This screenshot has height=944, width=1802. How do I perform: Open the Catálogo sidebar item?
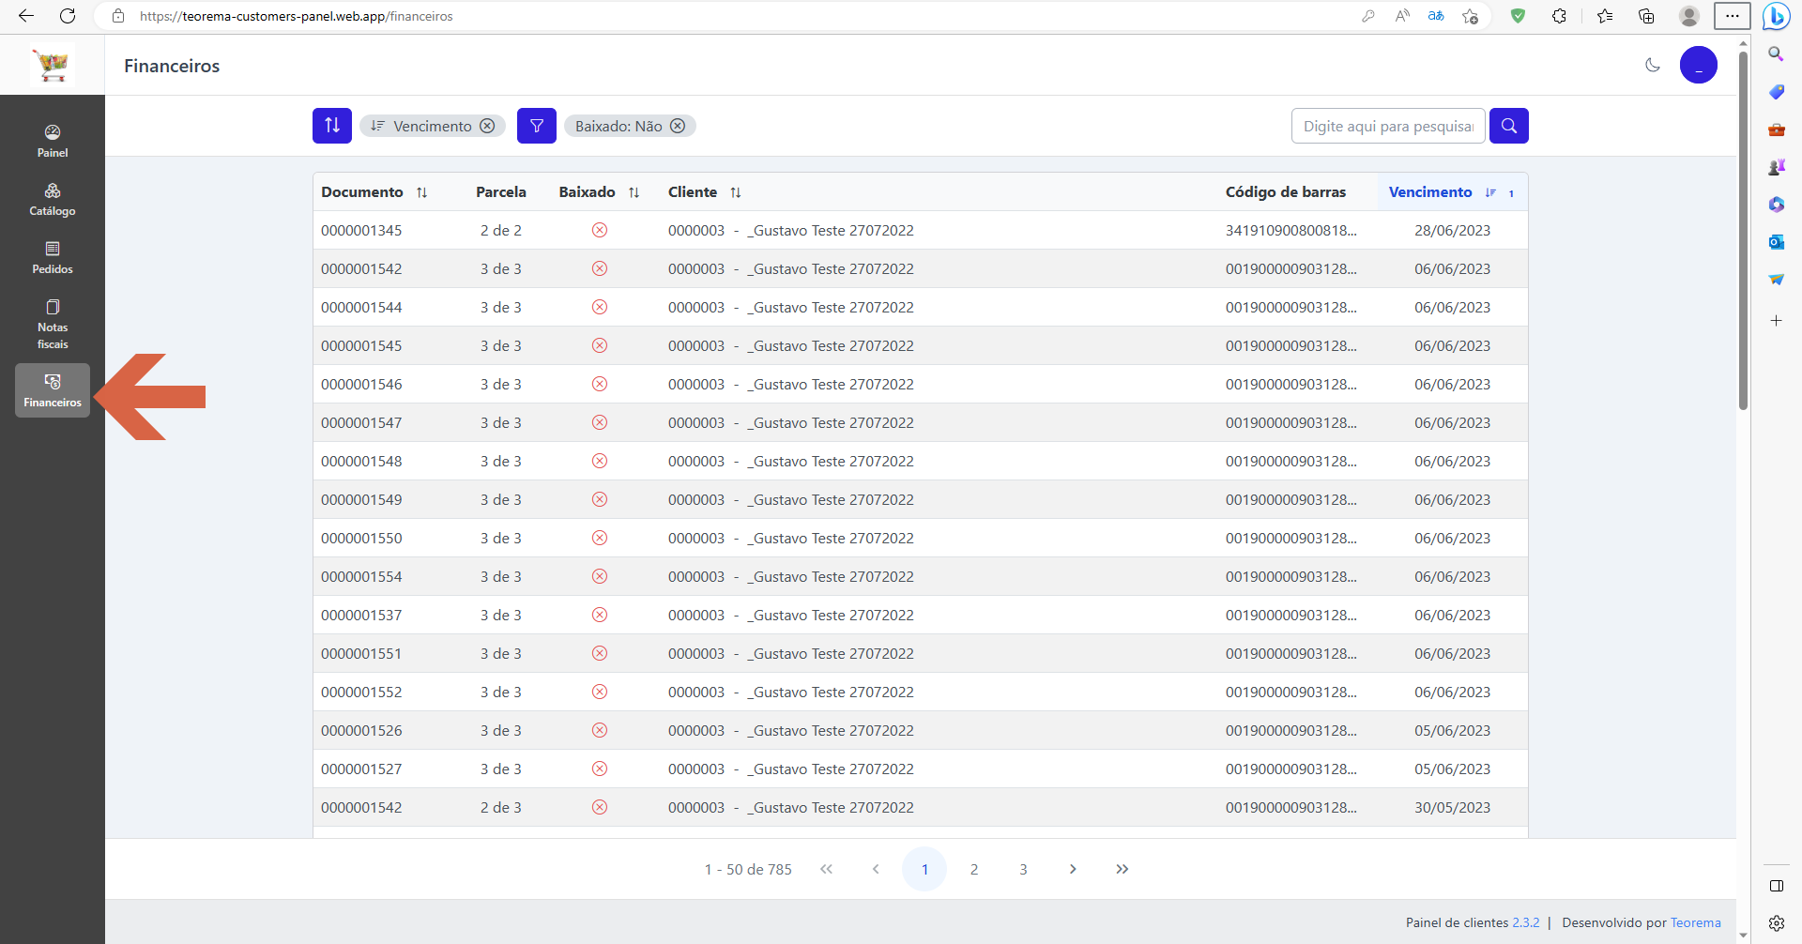53,199
